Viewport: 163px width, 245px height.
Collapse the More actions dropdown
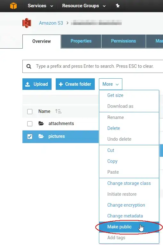pos(110,84)
